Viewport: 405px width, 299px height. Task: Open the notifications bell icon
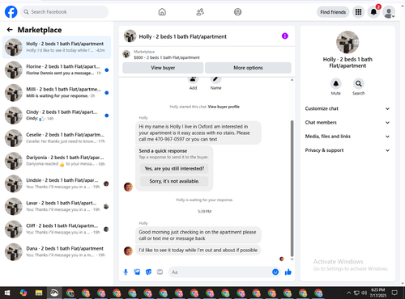pyautogui.click(x=373, y=12)
